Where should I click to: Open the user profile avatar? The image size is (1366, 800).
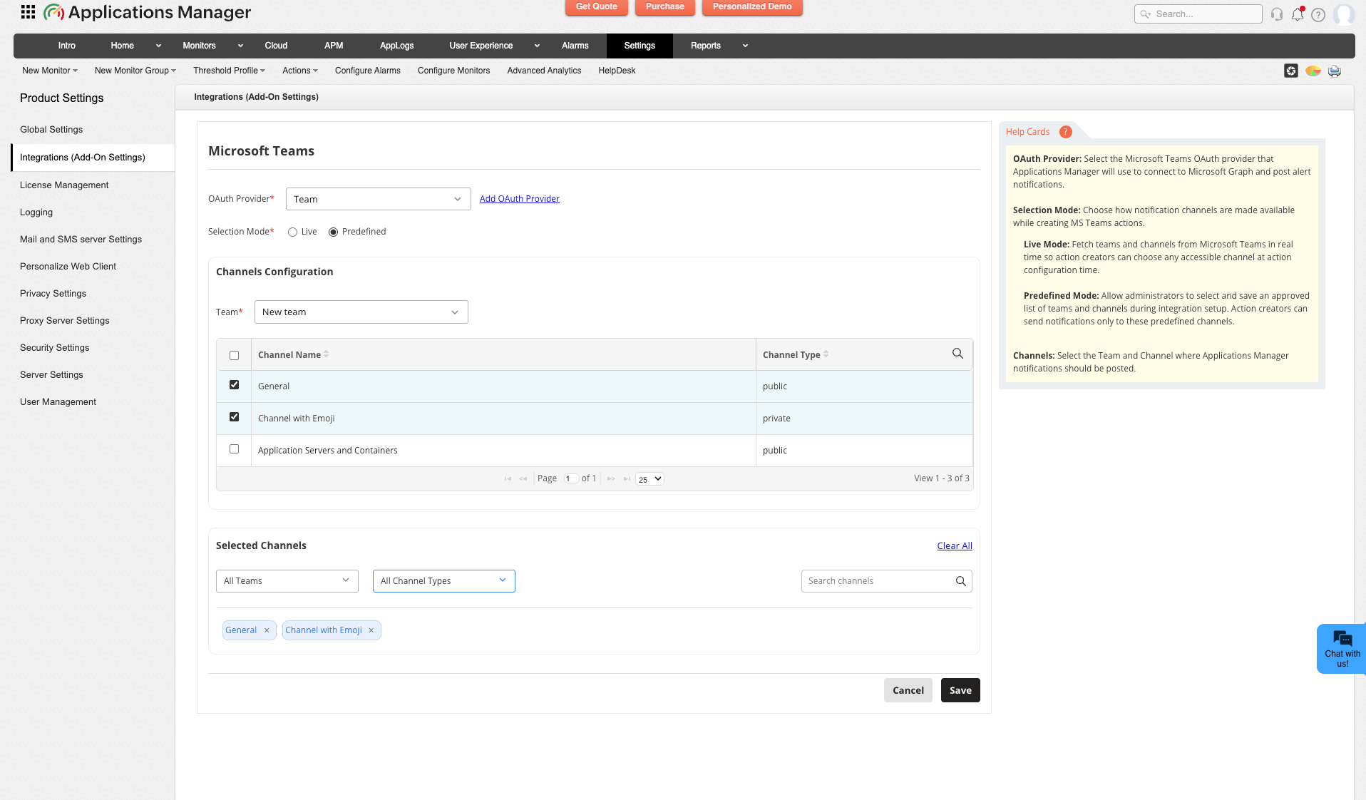(x=1344, y=14)
